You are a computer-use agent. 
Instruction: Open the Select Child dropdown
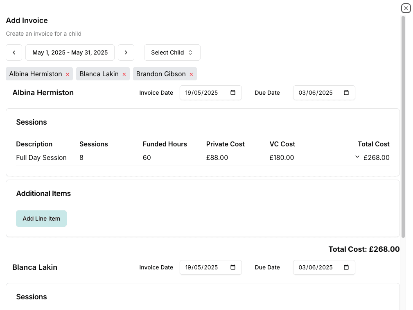point(172,52)
